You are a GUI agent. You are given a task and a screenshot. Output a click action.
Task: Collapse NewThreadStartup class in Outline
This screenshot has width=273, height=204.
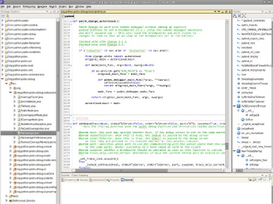click(x=234, y=151)
